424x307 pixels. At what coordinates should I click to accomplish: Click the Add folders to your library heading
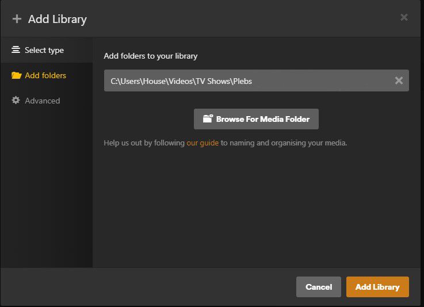click(151, 56)
